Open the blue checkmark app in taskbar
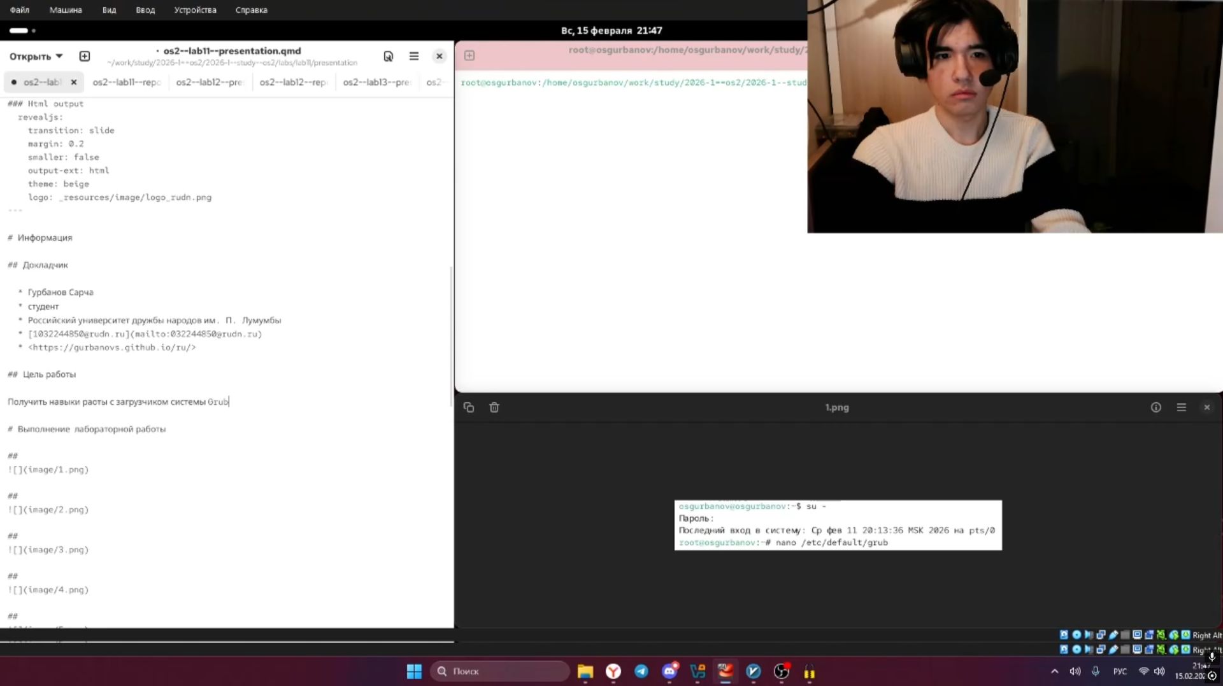 pyautogui.click(x=754, y=671)
